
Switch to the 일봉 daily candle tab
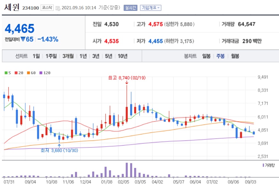(207, 56)
